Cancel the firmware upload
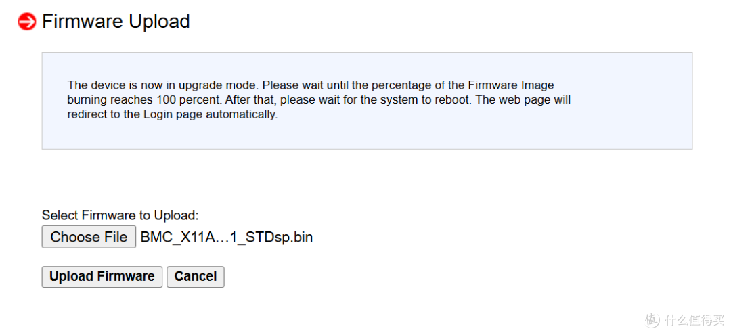The height and width of the screenshot is (335, 731). tap(196, 276)
